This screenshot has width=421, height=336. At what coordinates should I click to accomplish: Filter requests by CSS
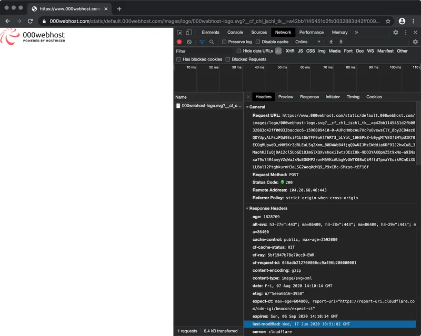310,51
